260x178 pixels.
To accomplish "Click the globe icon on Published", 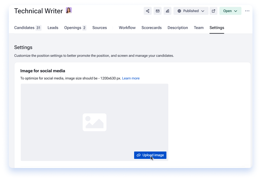I will [179, 11].
